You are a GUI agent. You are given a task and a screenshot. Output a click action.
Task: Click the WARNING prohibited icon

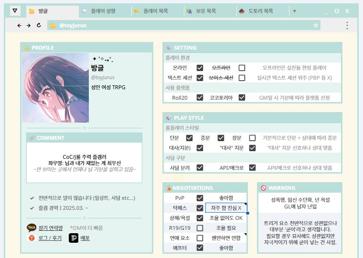coord(264,188)
